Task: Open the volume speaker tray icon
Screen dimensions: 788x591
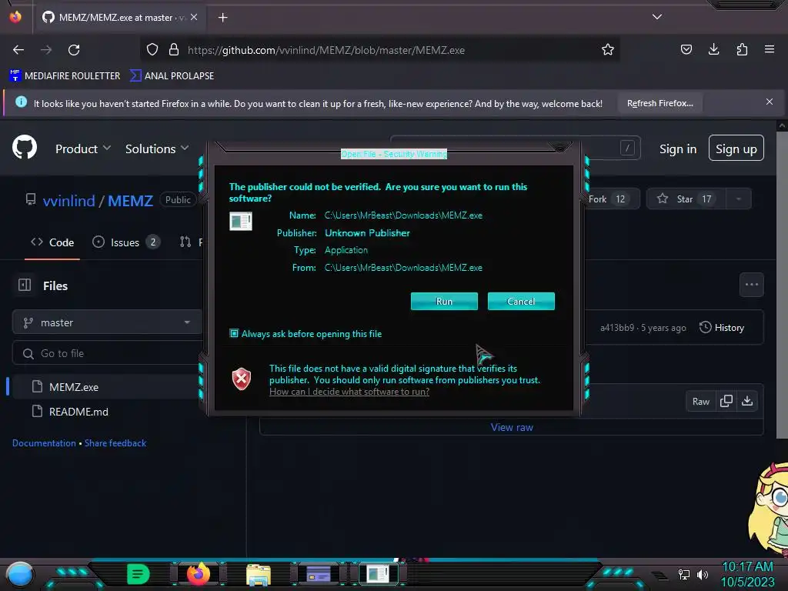Action: tap(703, 574)
